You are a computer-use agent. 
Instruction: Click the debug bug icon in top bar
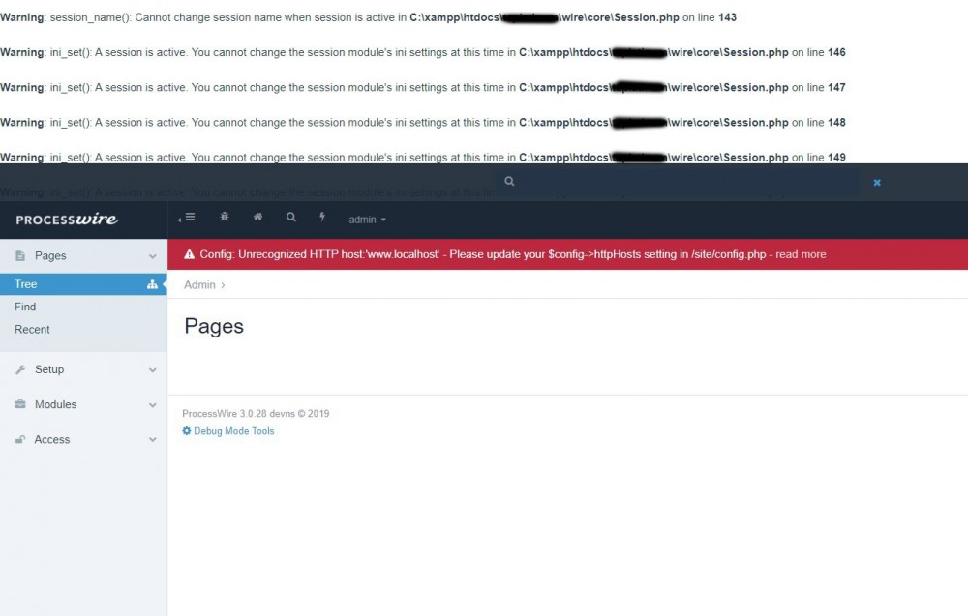[225, 218]
